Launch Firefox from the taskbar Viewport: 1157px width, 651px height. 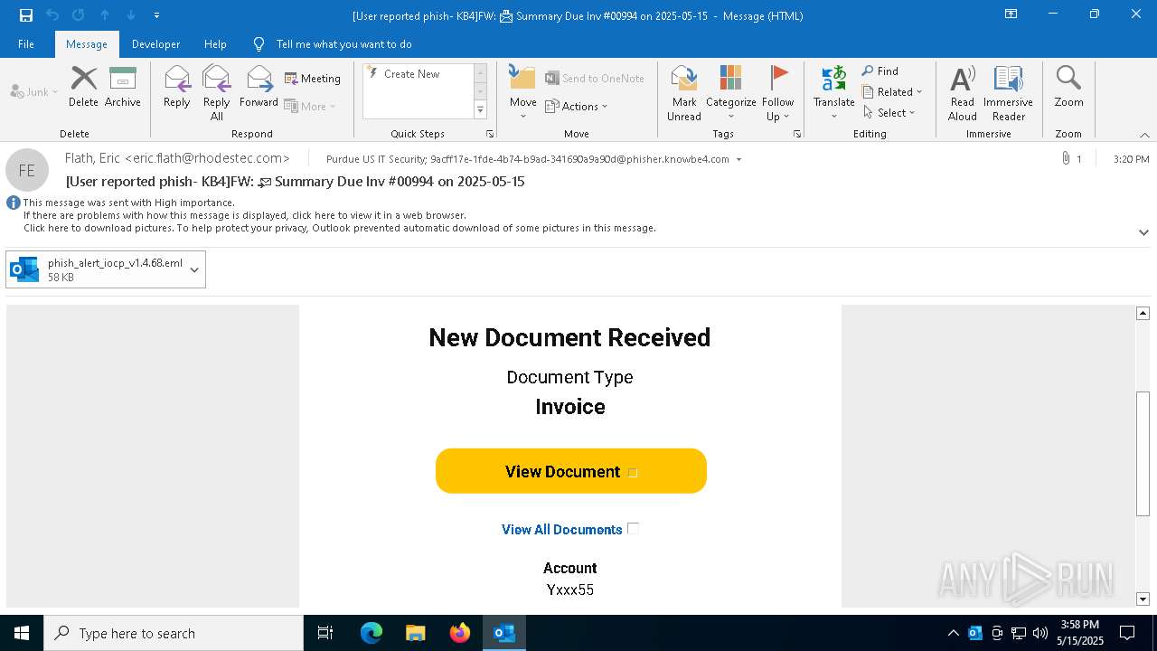460,633
